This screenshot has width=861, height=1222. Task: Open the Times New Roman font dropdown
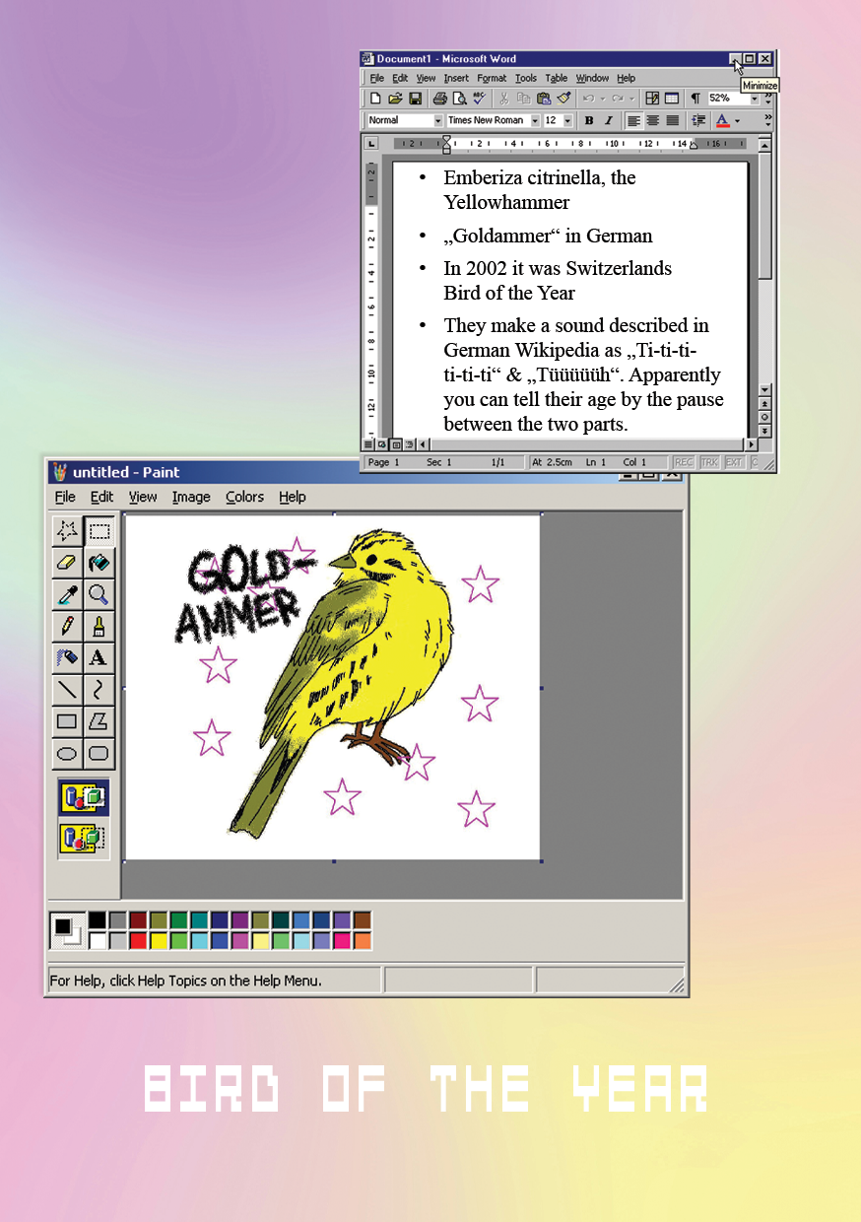535,120
